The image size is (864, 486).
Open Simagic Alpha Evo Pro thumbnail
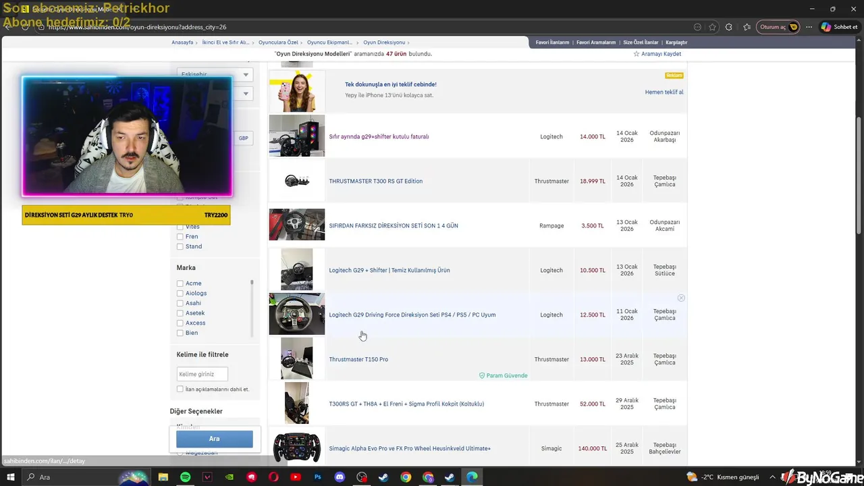297,448
